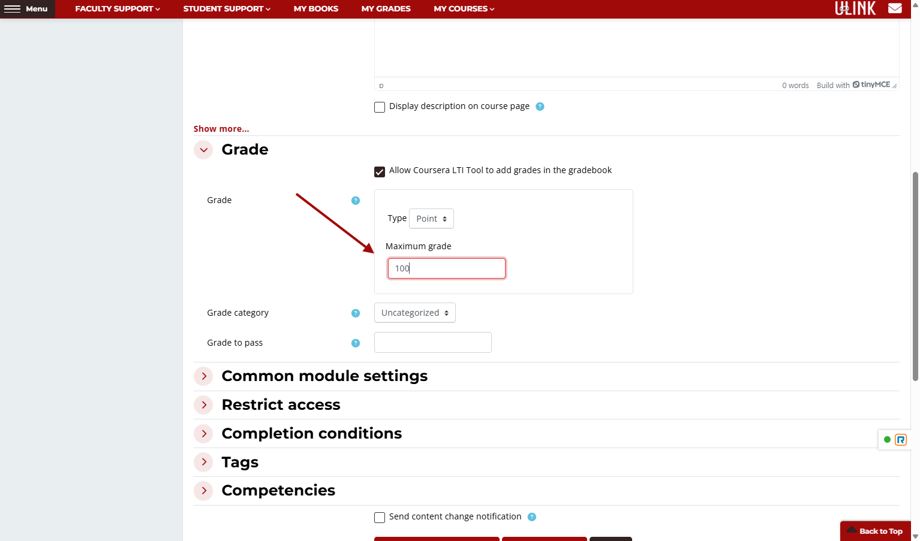
Task: Uncheck Allow Coursera LTI Tool grades checkbox
Action: [x=380, y=172]
